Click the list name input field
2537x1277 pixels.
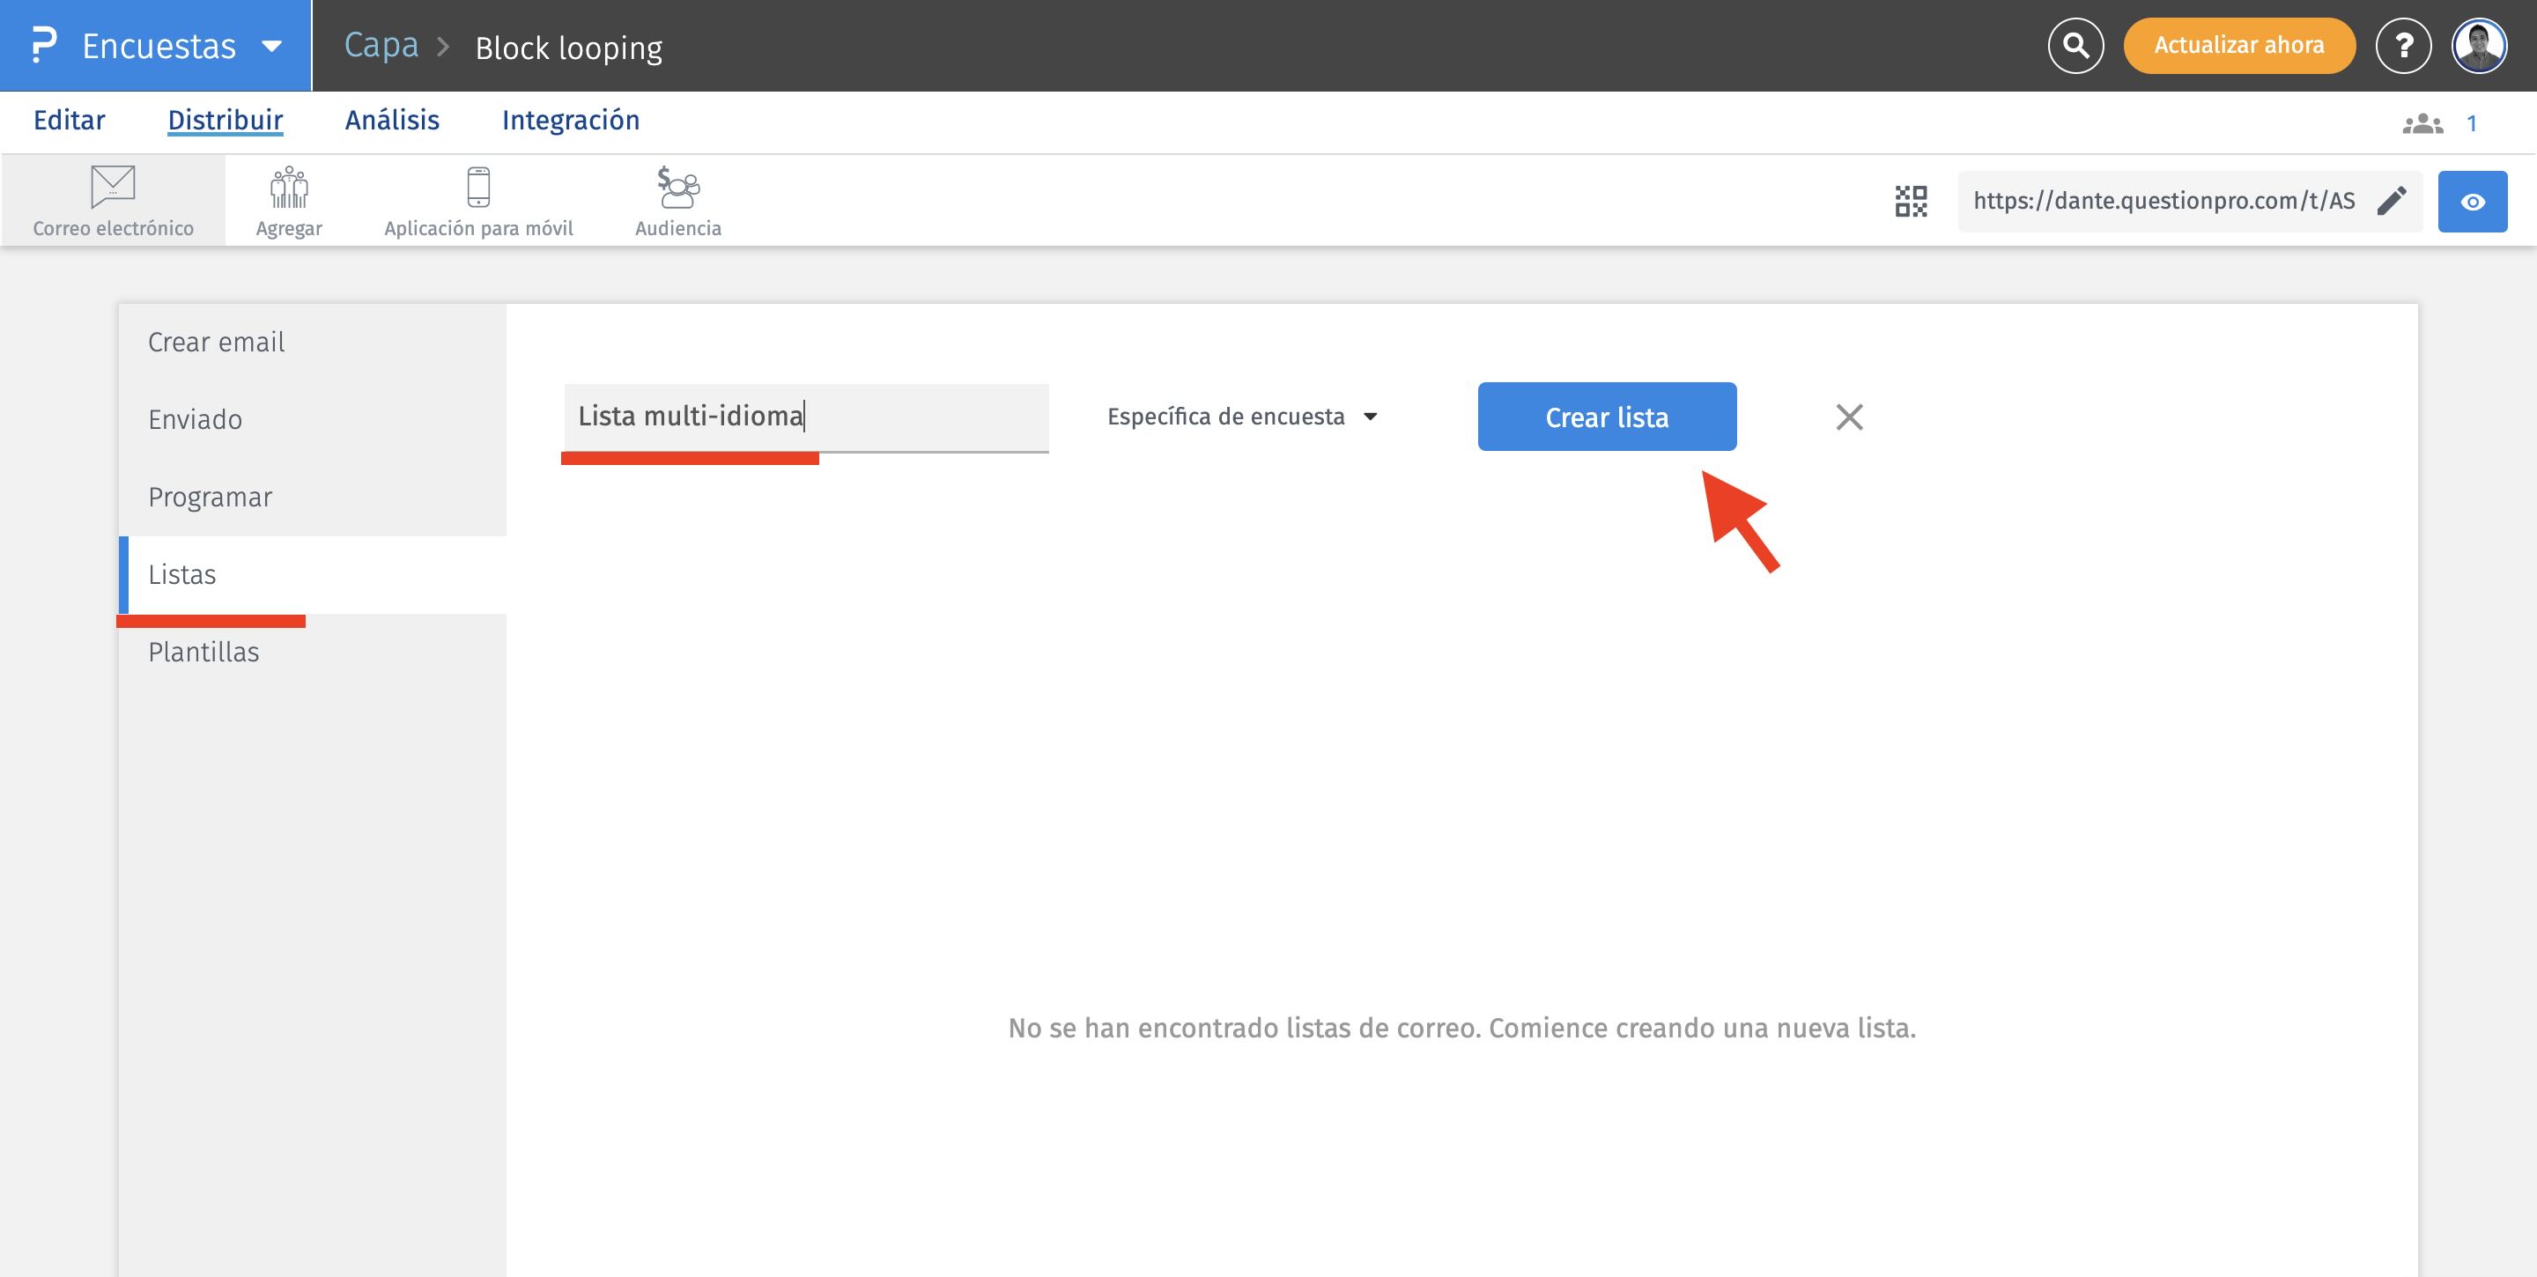[x=806, y=417]
